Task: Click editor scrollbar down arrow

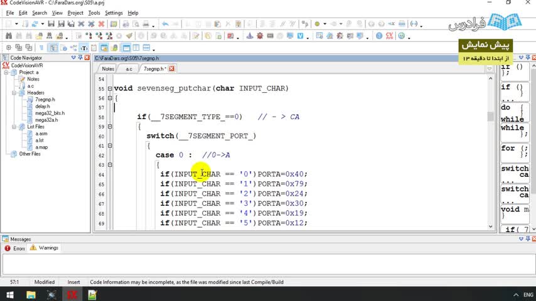Action: point(491,226)
